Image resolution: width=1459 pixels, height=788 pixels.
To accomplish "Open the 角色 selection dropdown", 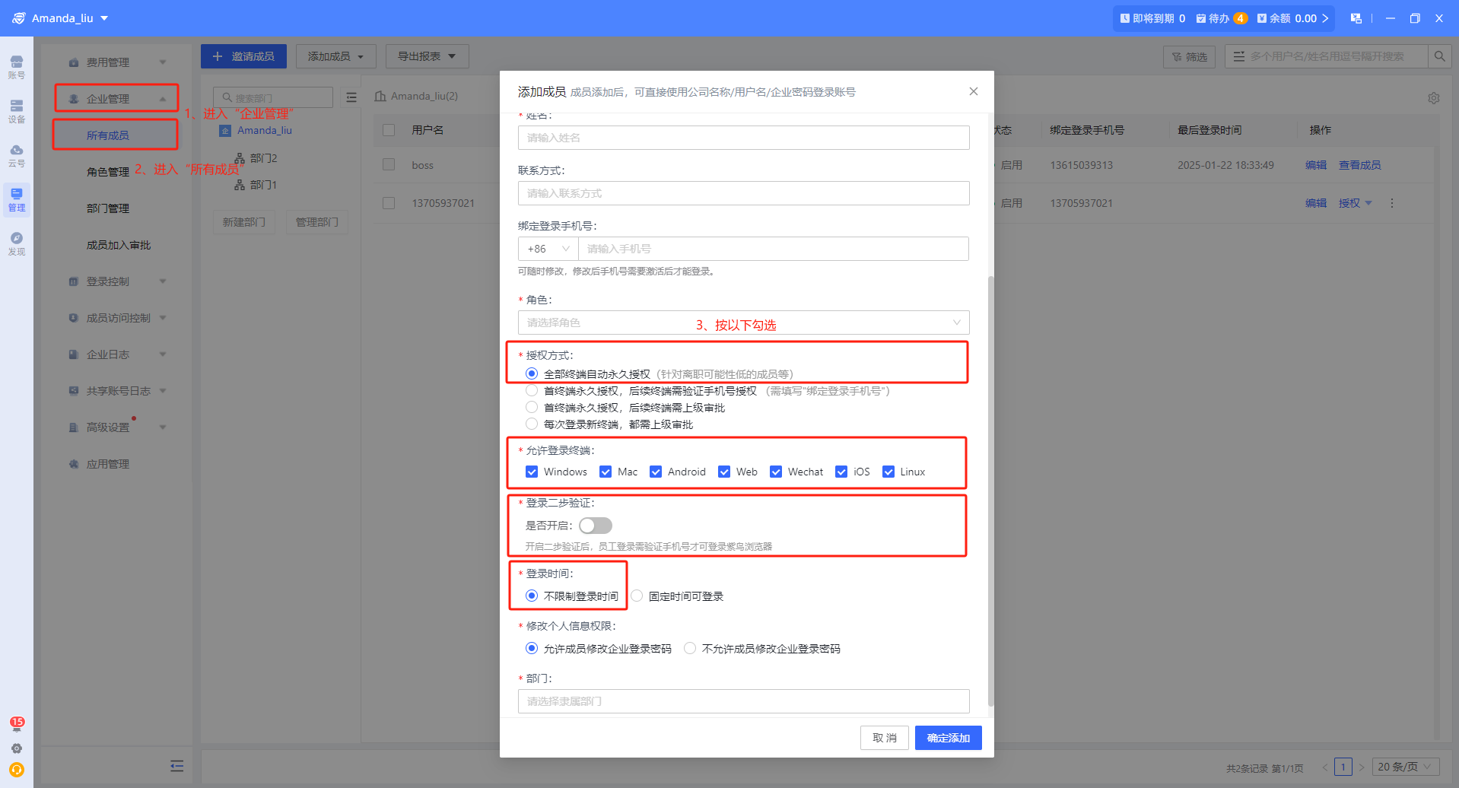I will [743, 323].
